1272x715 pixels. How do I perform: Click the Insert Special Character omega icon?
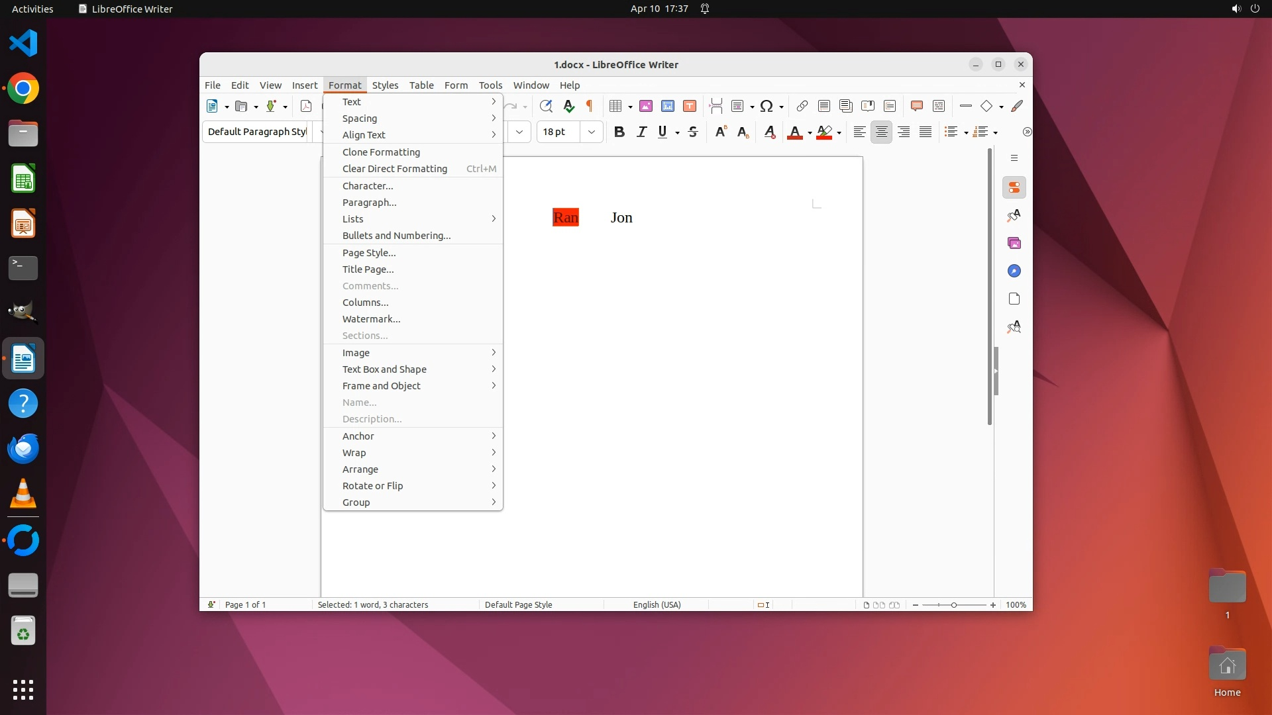coord(767,106)
